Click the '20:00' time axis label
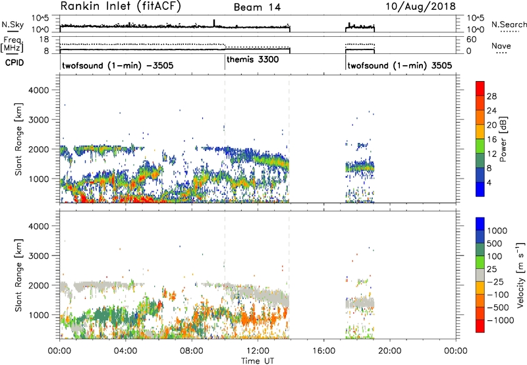This screenshot has height=365, width=527. [390, 351]
